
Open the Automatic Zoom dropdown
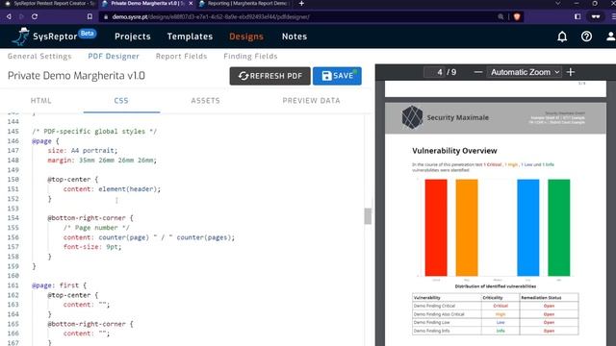(525, 72)
